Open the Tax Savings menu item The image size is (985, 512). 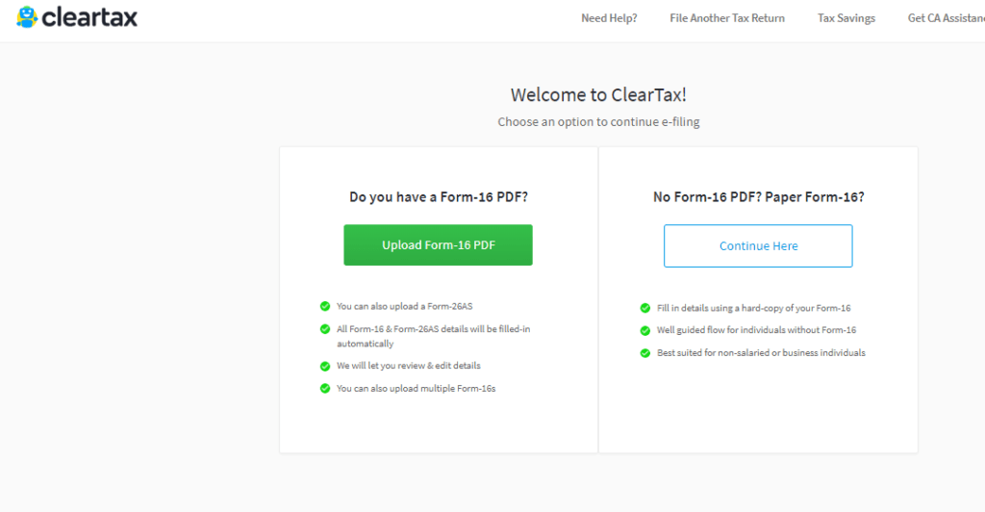coord(846,18)
